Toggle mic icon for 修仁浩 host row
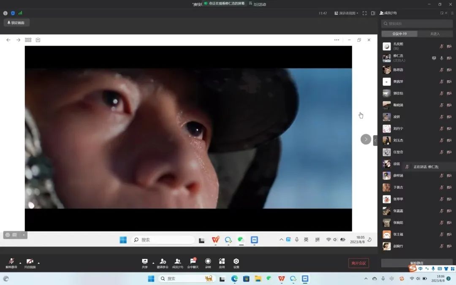The height and width of the screenshot is (285, 456). click(442, 58)
